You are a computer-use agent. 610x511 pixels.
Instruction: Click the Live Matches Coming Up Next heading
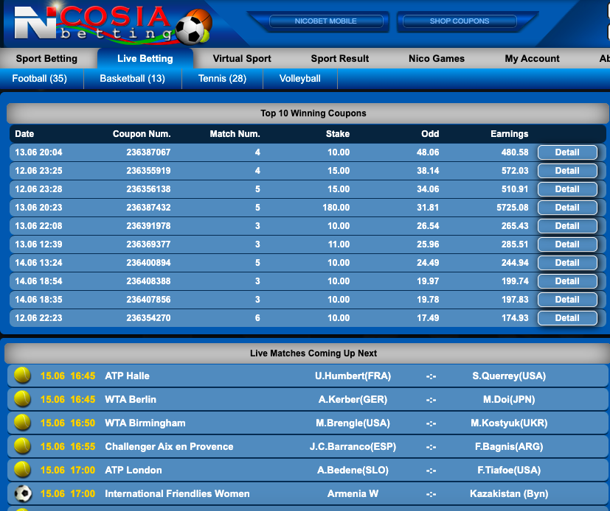coord(313,353)
